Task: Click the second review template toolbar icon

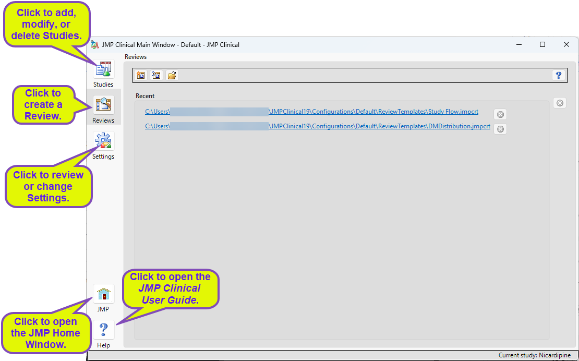Action: click(156, 75)
